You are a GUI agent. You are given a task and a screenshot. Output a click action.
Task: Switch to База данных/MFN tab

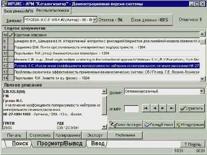[x=19, y=11]
